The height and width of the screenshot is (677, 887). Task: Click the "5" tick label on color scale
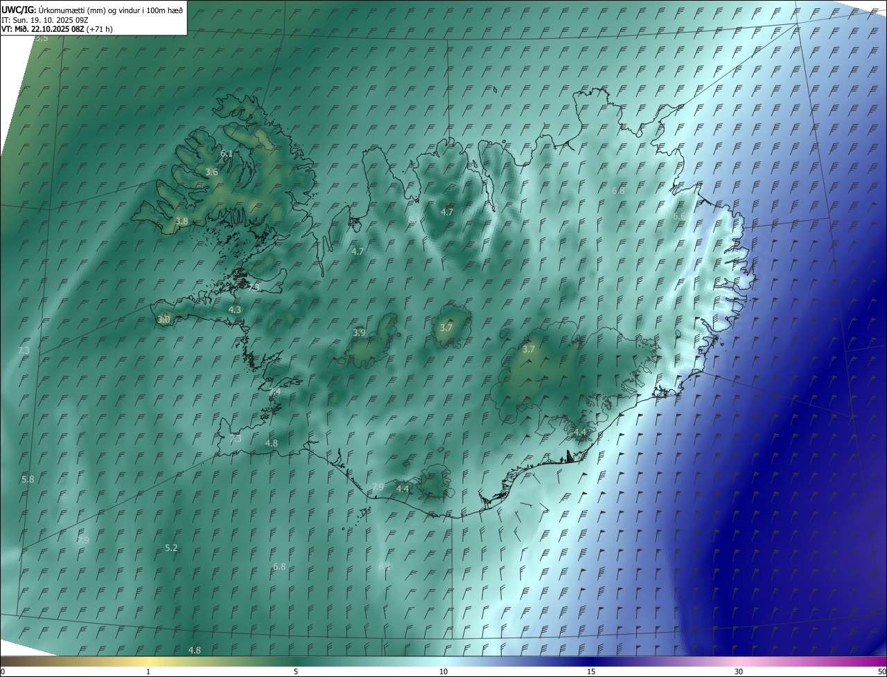pyautogui.click(x=296, y=671)
